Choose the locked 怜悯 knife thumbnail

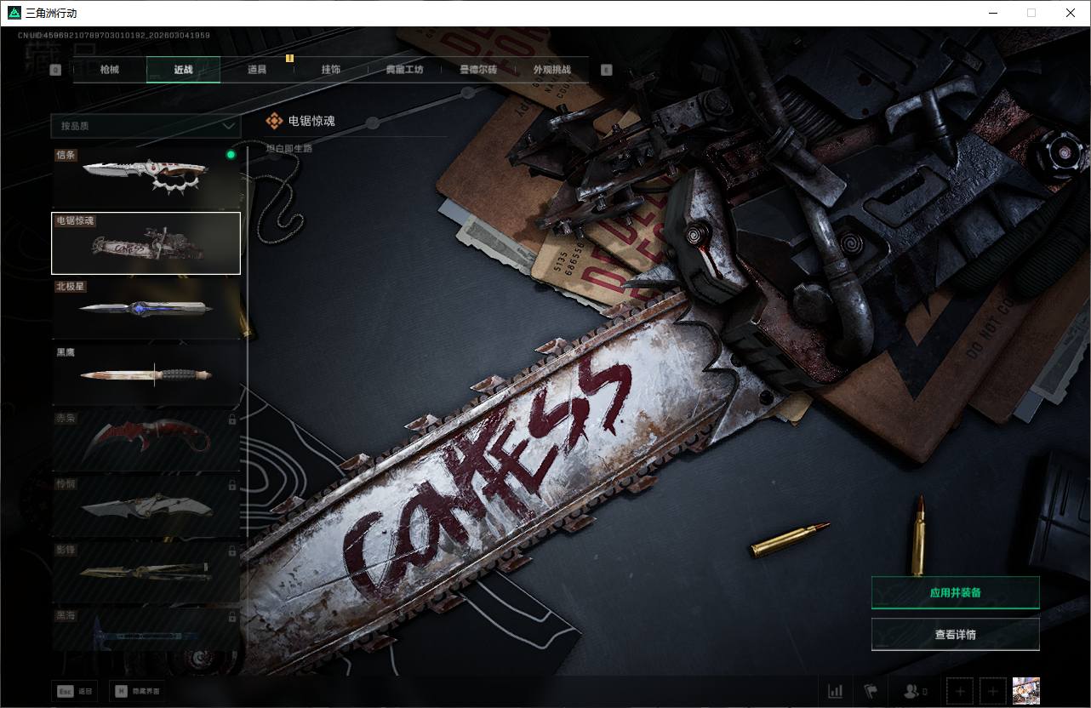[146, 505]
